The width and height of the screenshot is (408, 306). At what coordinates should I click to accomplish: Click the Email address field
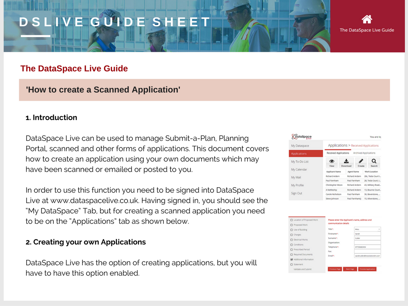tap(367, 256)
